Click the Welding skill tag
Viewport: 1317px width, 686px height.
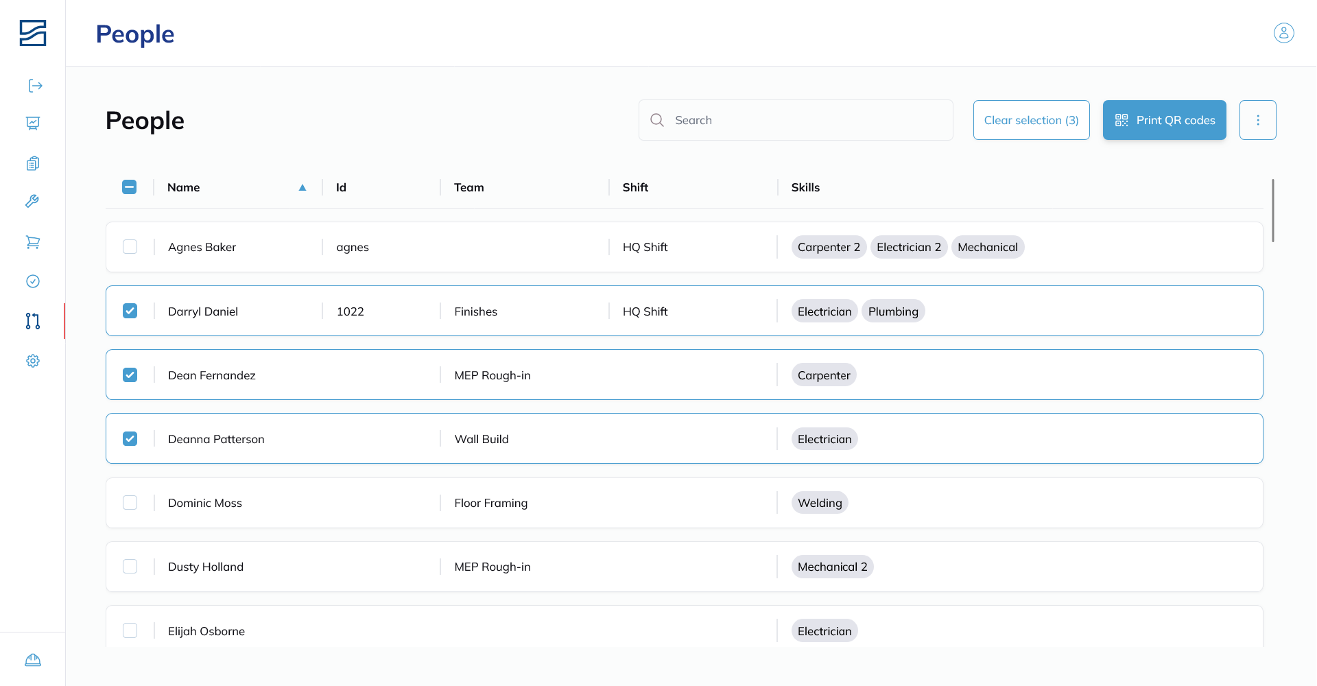(820, 503)
